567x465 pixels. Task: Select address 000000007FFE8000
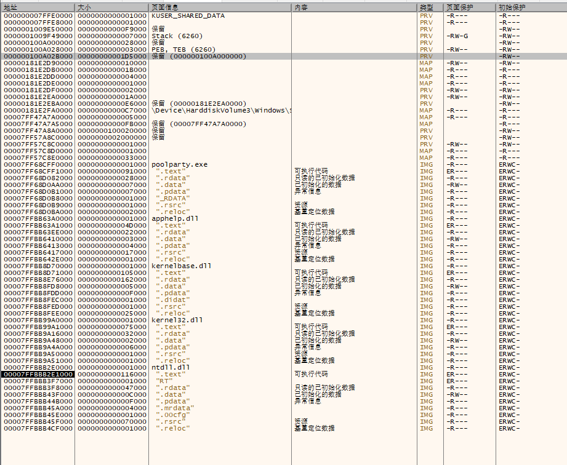click(38, 22)
